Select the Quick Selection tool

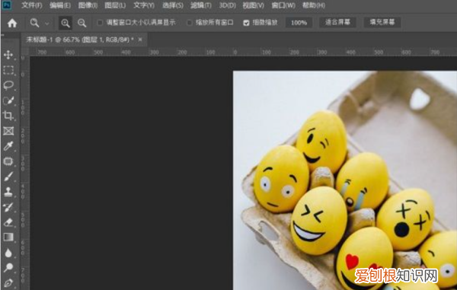8,100
